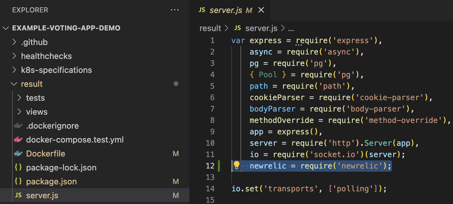Close the server.js editor tab
The height and width of the screenshot is (204, 453).
point(261,10)
